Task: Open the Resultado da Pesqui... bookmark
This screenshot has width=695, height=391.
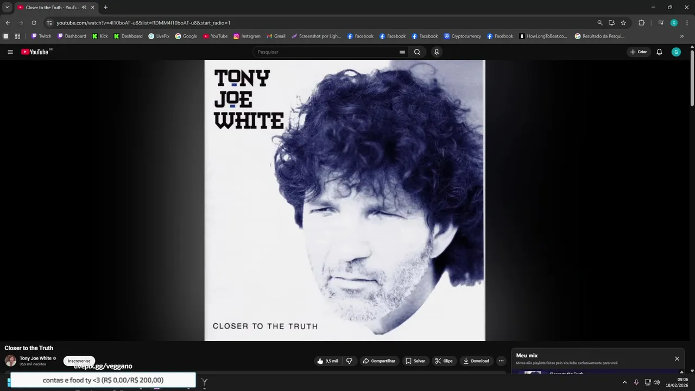Action: pos(599,36)
